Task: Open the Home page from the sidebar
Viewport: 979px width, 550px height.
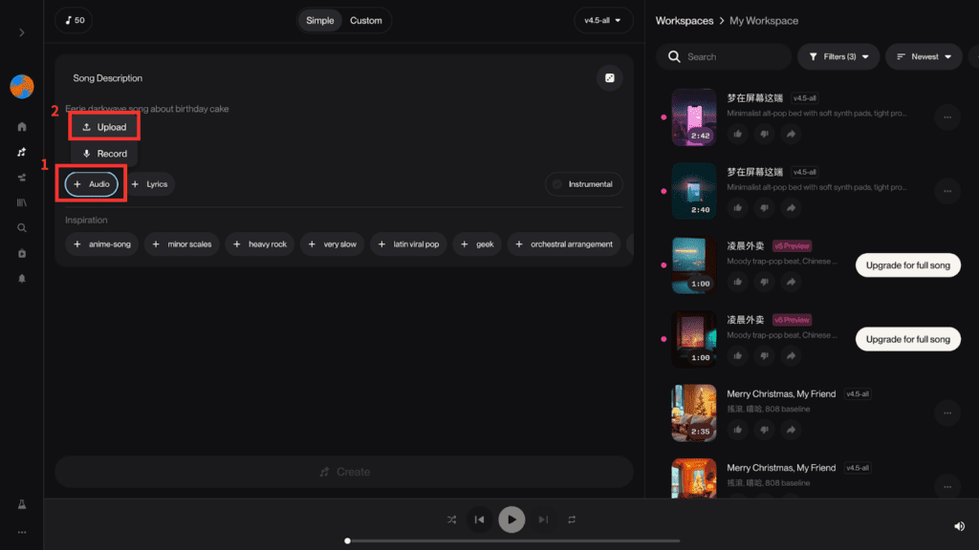Action: 22,127
